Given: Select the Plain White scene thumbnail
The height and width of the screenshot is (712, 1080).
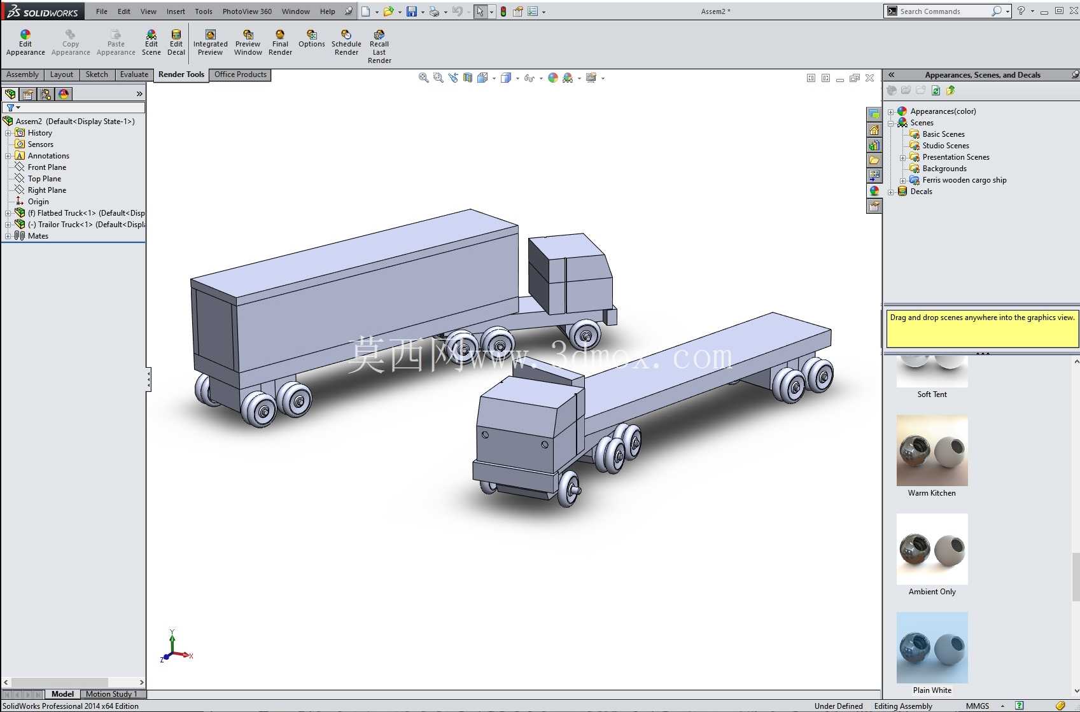Looking at the screenshot, I should coord(932,648).
